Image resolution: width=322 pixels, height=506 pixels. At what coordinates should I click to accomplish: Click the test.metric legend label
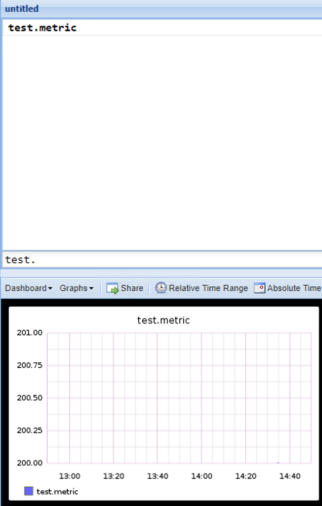tap(57, 491)
